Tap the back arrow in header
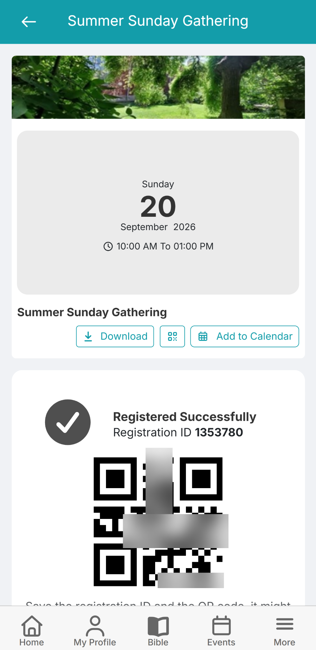This screenshot has height=650, width=316. coord(29,22)
